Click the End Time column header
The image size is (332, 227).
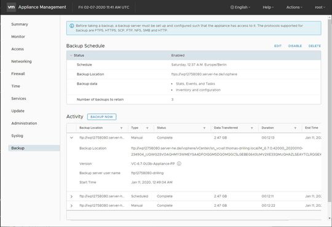coord(312,128)
